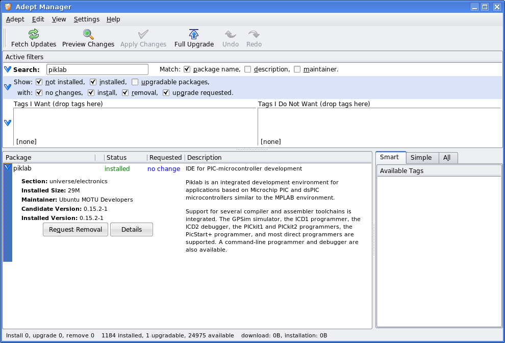Toggle the 'not installed' checkbox
Screen dimensions: 505x343
click(39, 82)
